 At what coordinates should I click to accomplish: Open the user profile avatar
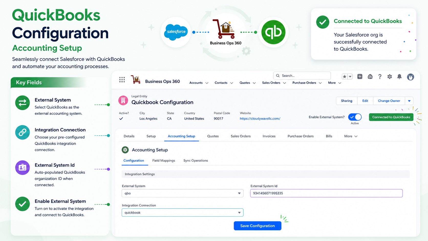411,77
